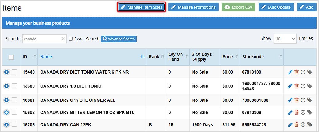Screen dimensions: 319x132
Task: Click name CANADA DRY 1.0 DIET TONIC
Action: 71,86
